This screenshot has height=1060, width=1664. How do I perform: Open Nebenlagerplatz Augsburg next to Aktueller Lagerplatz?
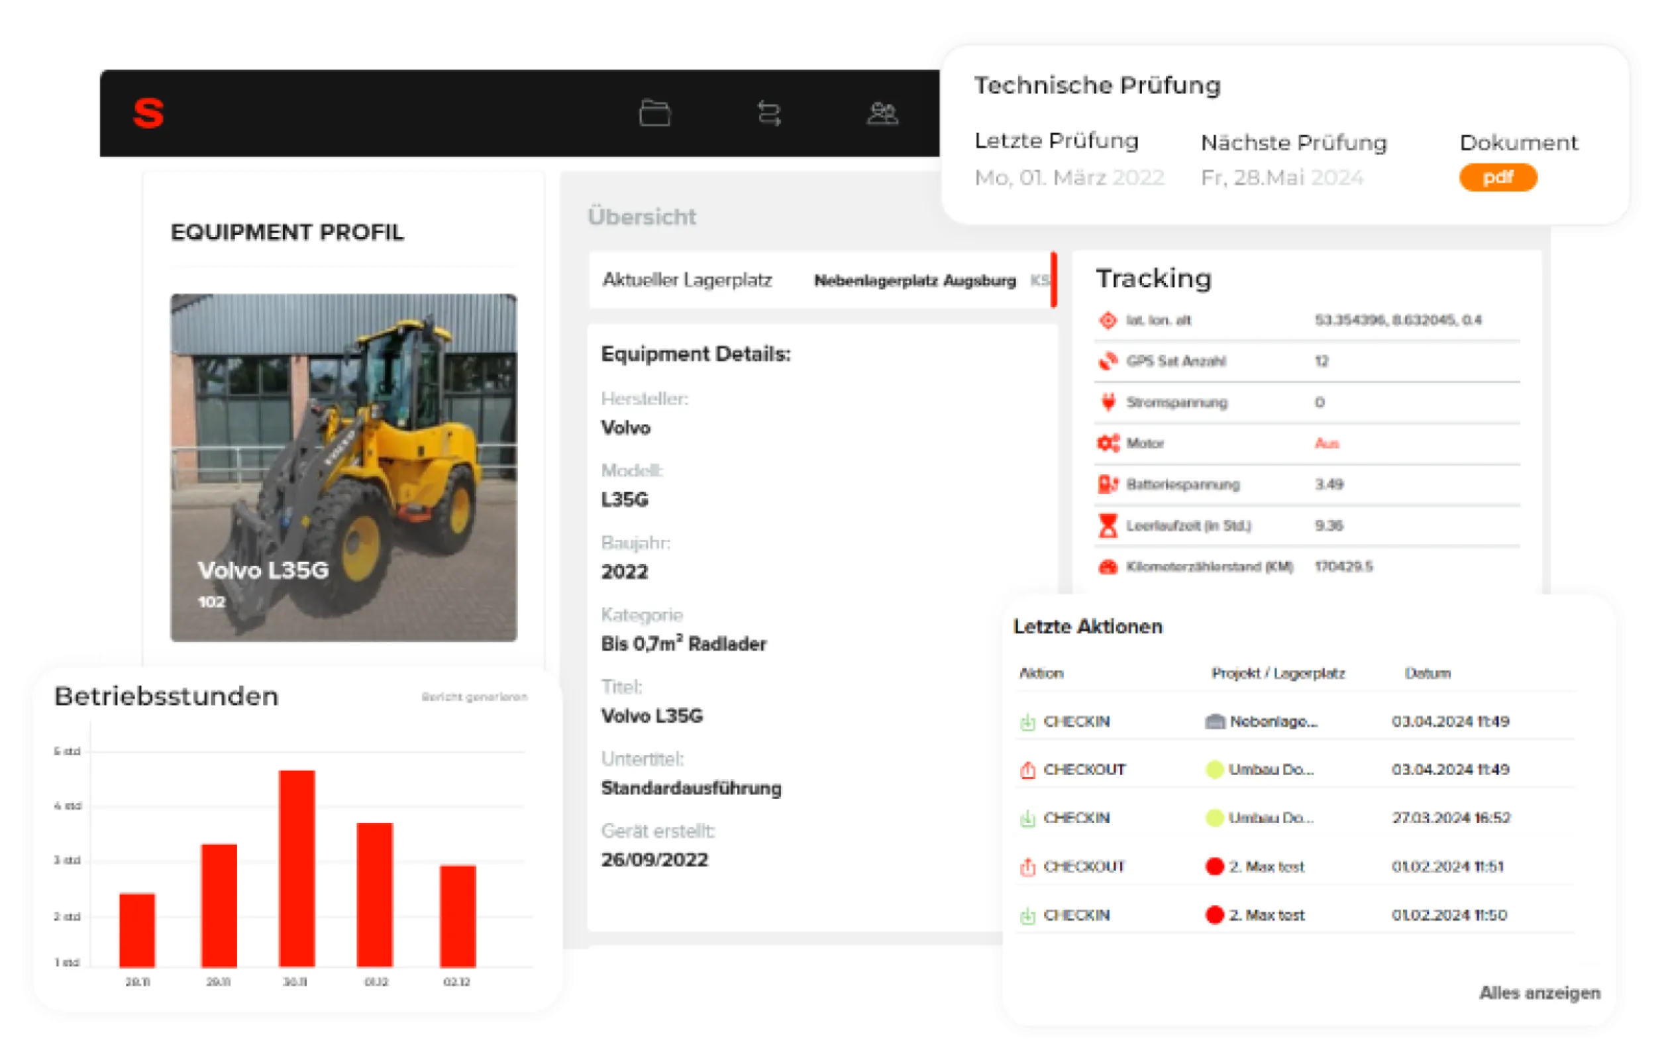915,280
